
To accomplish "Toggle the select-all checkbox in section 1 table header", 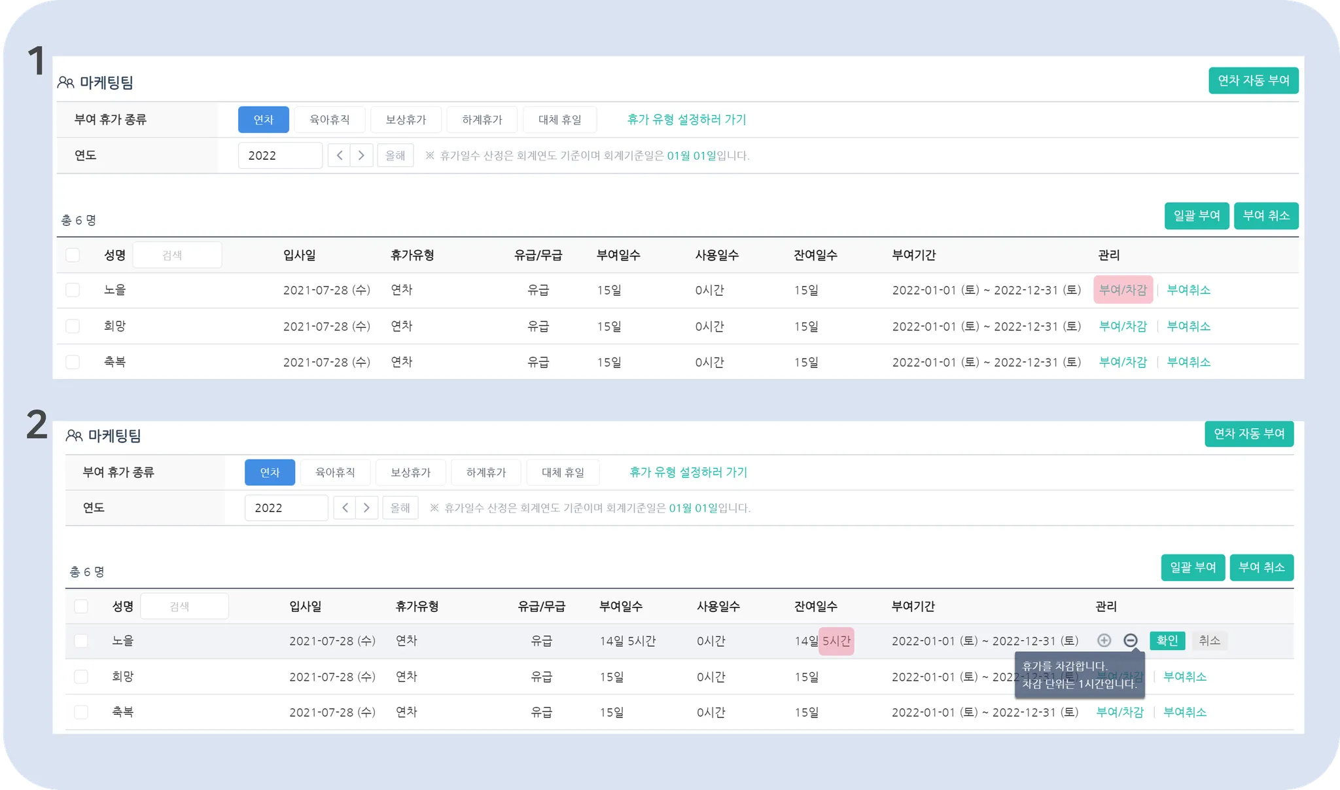I will [x=73, y=255].
